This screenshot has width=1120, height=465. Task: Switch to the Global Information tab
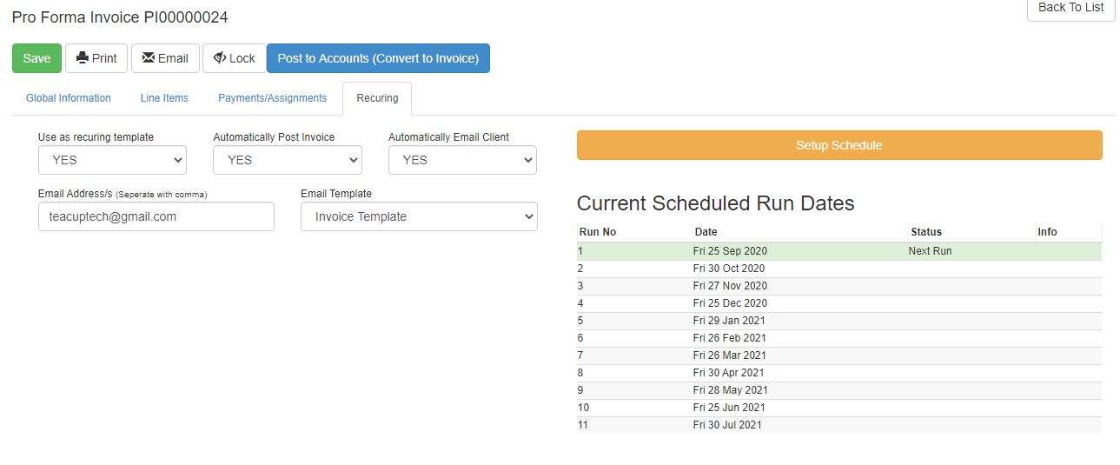(69, 98)
